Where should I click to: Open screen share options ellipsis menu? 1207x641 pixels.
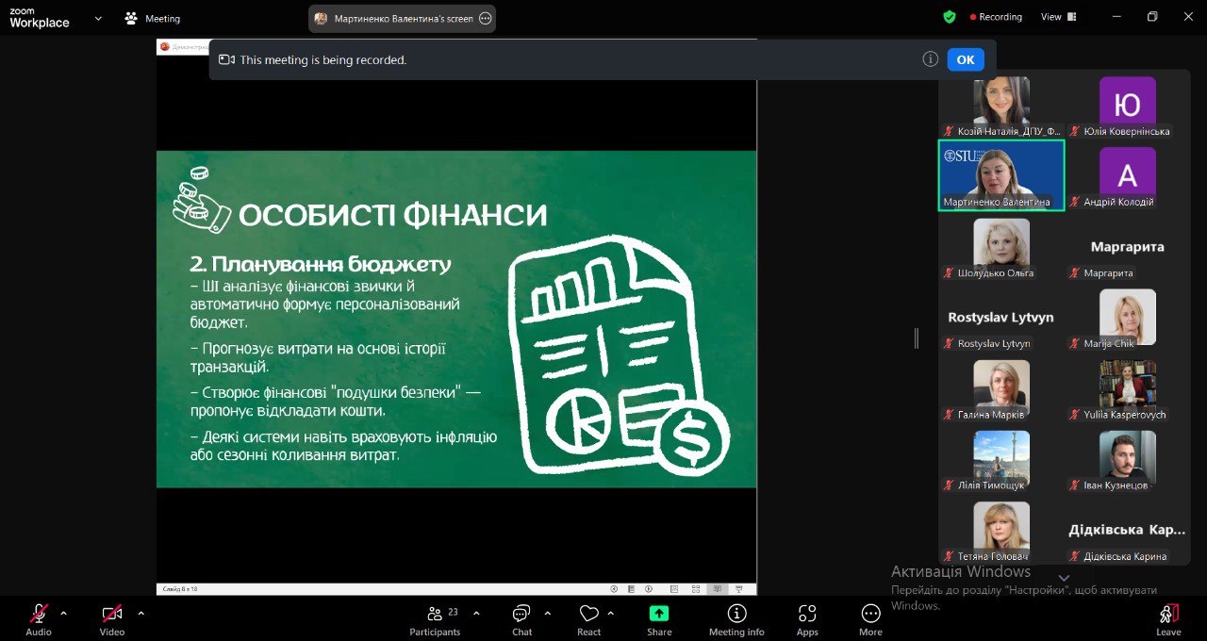point(486,18)
